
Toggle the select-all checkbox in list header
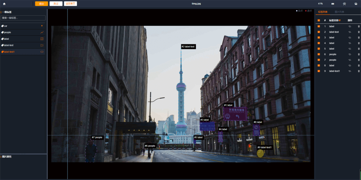(319, 20)
